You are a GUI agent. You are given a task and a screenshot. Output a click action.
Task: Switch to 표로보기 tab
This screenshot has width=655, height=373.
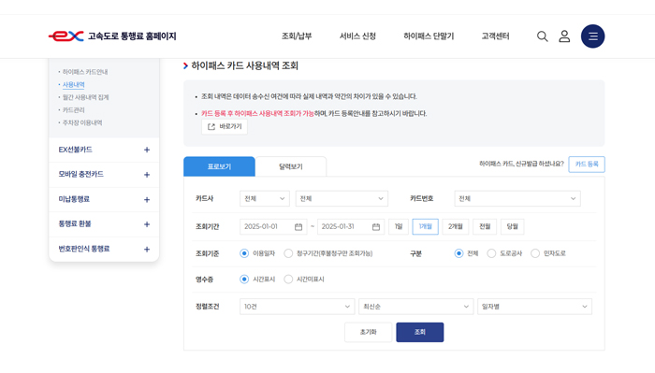[219, 166]
